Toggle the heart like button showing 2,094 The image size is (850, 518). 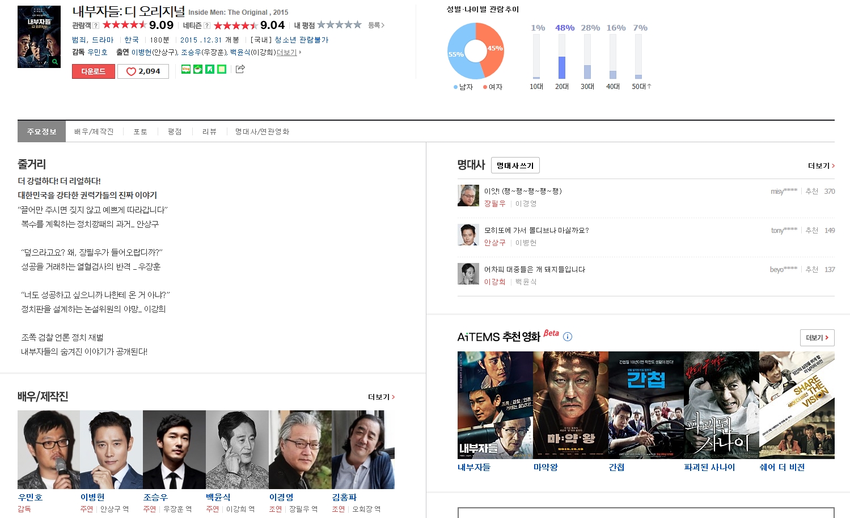click(x=143, y=71)
